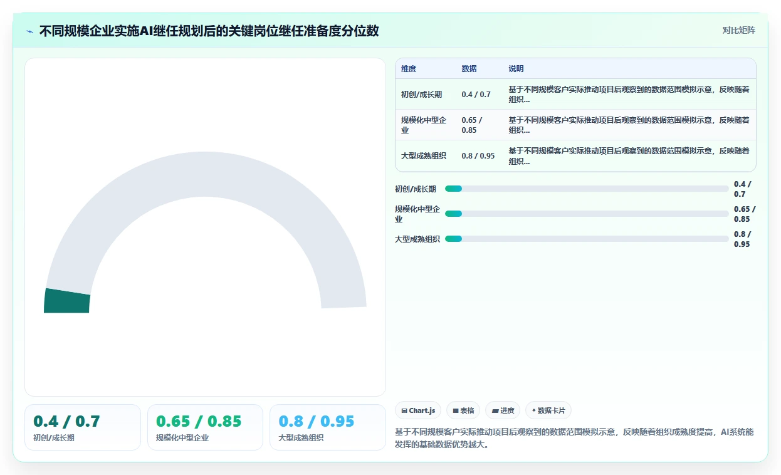Select table row 大型成熟组织
Viewport: 781px width, 475px height.
click(575, 155)
